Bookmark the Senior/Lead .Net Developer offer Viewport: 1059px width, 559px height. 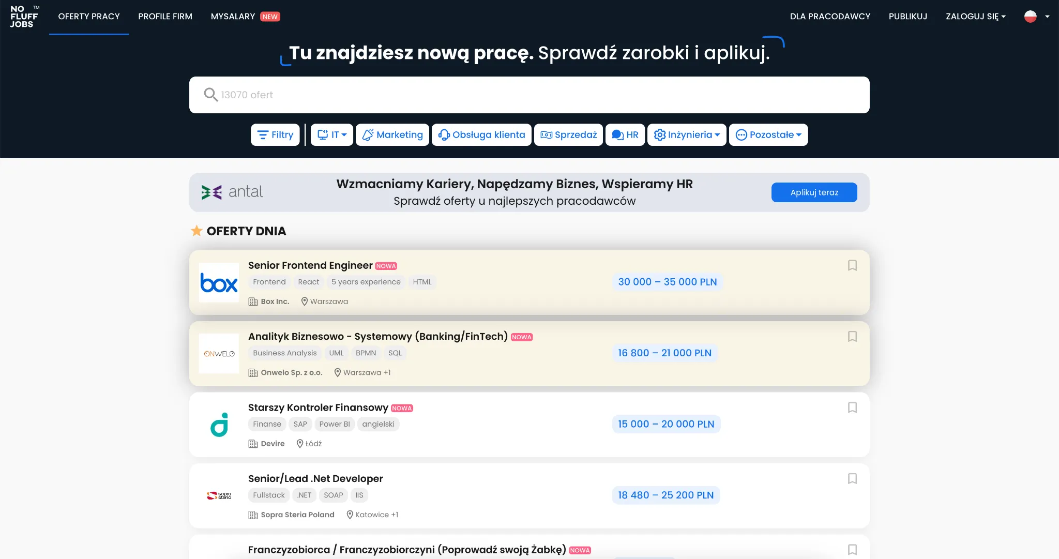coord(852,479)
